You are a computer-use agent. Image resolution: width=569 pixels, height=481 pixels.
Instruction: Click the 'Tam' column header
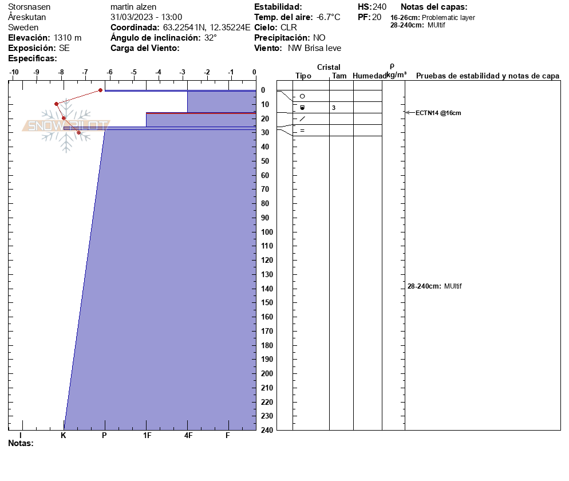click(x=339, y=76)
